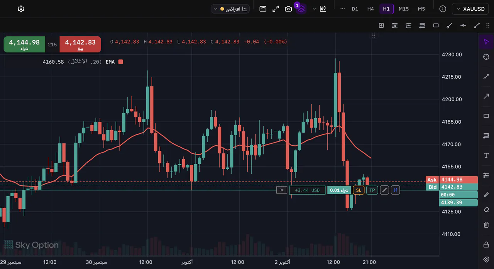Select the H1 timeframe
494x269 pixels.
pos(386,9)
